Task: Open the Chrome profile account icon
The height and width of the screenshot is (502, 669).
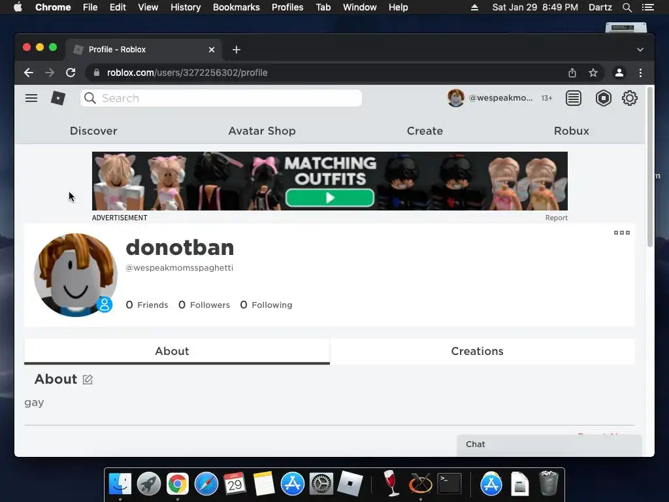Action: tap(619, 73)
